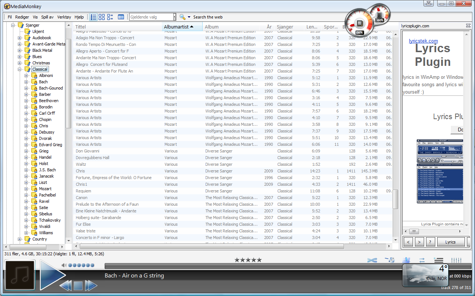
Task: Switch to album art with details view
Action: click(x=110, y=17)
